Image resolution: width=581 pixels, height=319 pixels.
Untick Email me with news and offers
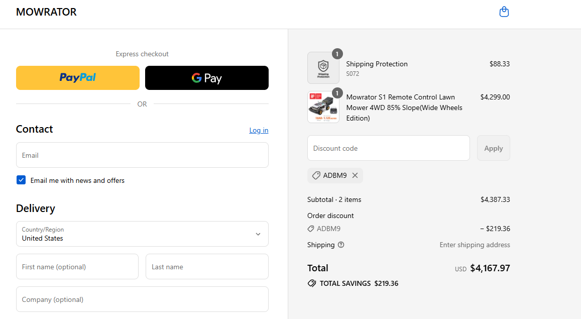pyautogui.click(x=21, y=180)
